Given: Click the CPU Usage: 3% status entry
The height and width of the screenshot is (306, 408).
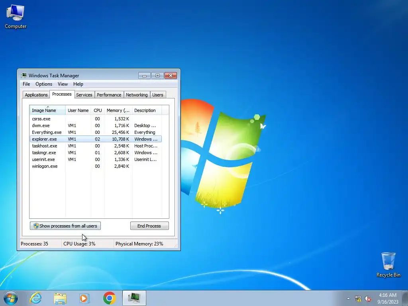Looking at the screenshot, I should [x=79, y=244].
